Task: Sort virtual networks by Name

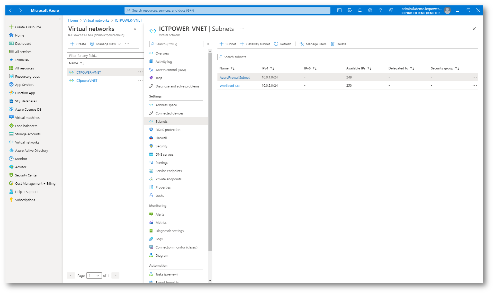Action: click(x=76, y=63)
